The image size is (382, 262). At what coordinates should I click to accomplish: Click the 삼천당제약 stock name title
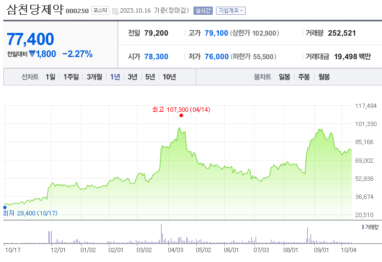click(35, 10)
